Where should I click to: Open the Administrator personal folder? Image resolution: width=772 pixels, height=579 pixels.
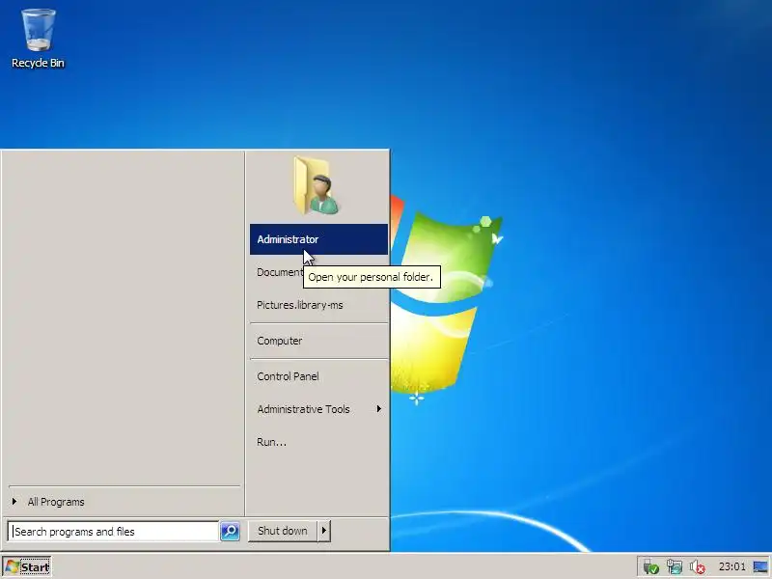click(319, 239)
